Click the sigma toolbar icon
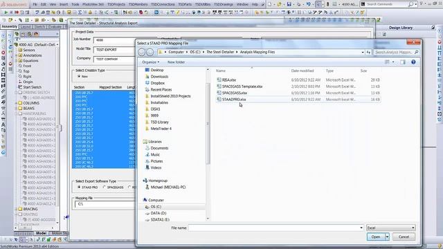 coord(80,12)
